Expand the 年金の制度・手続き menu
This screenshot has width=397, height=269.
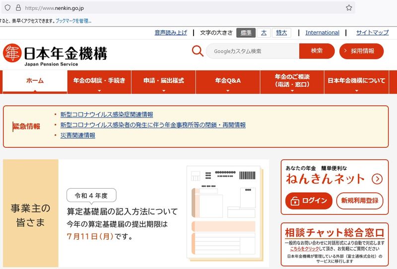[99, 82]
